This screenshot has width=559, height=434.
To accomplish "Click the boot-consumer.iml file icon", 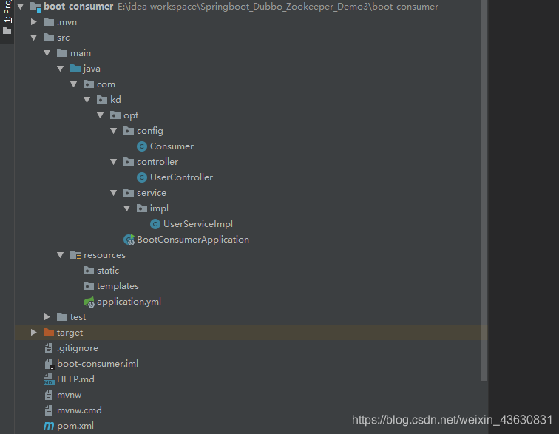I will point(50,364).
